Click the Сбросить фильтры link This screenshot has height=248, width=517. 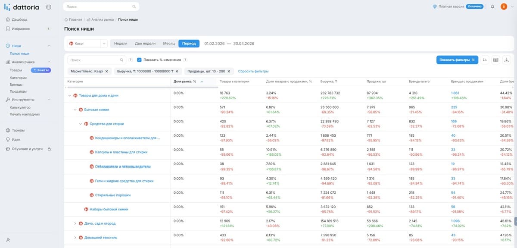pyautogui.click(x=253, y=71)
